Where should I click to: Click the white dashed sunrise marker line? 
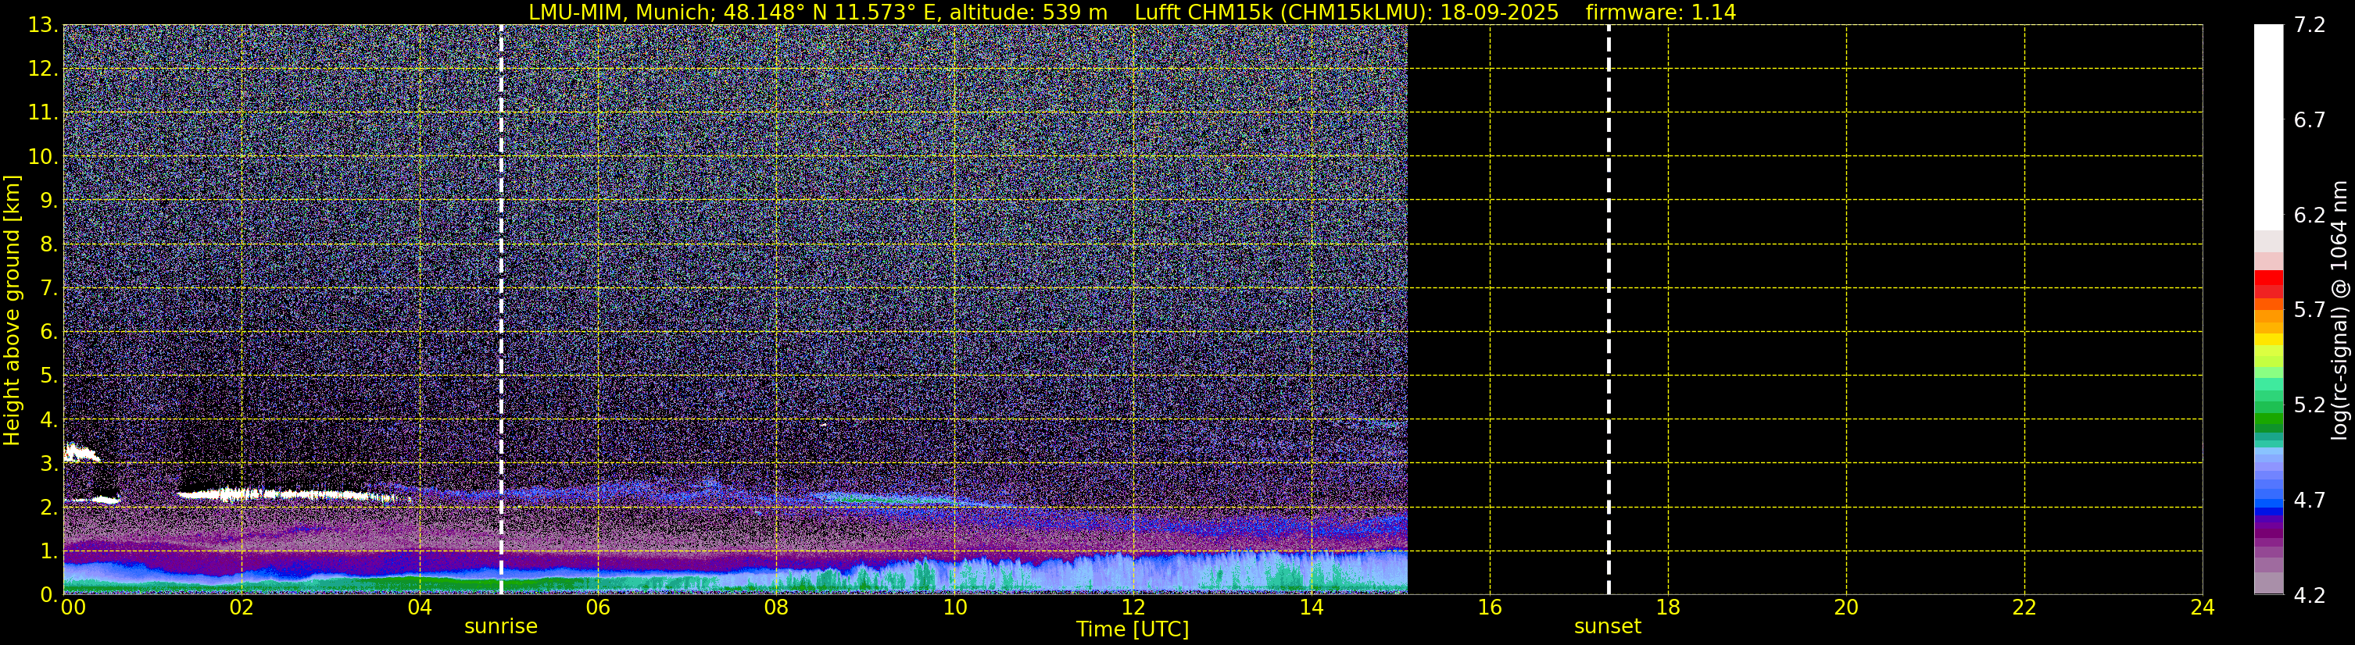pyautogui.click(x=501, y=310)
